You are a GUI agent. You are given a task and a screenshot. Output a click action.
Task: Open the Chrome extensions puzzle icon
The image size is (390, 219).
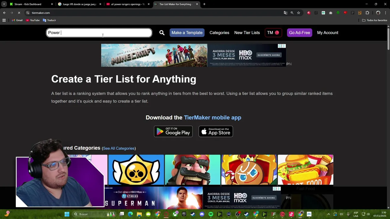[367, 13]
